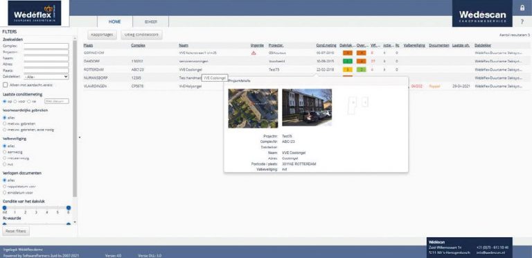
Task: Click the 'VVE Coolsingel' name cell
Action: pos(190,69)
